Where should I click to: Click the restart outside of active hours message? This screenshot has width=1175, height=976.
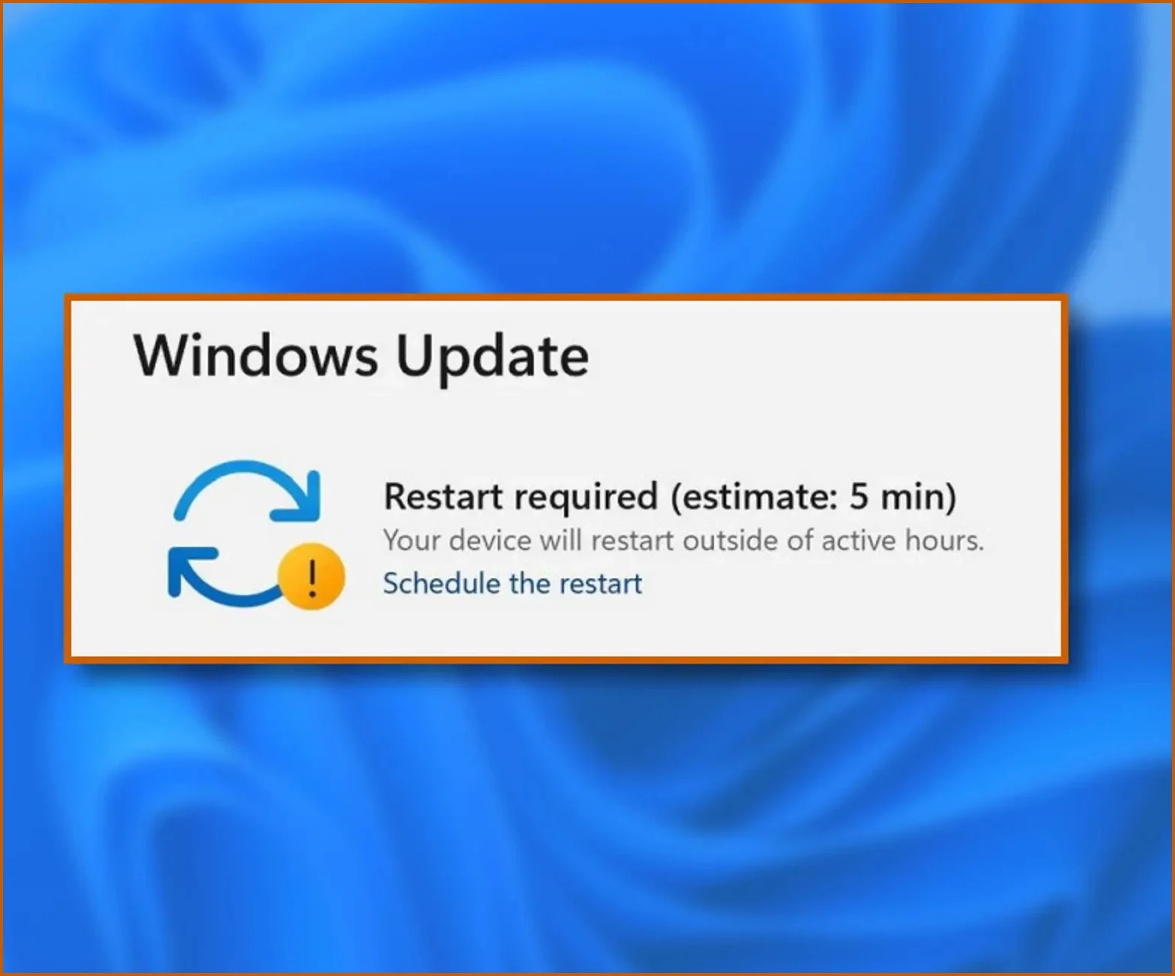coord(683,540)
